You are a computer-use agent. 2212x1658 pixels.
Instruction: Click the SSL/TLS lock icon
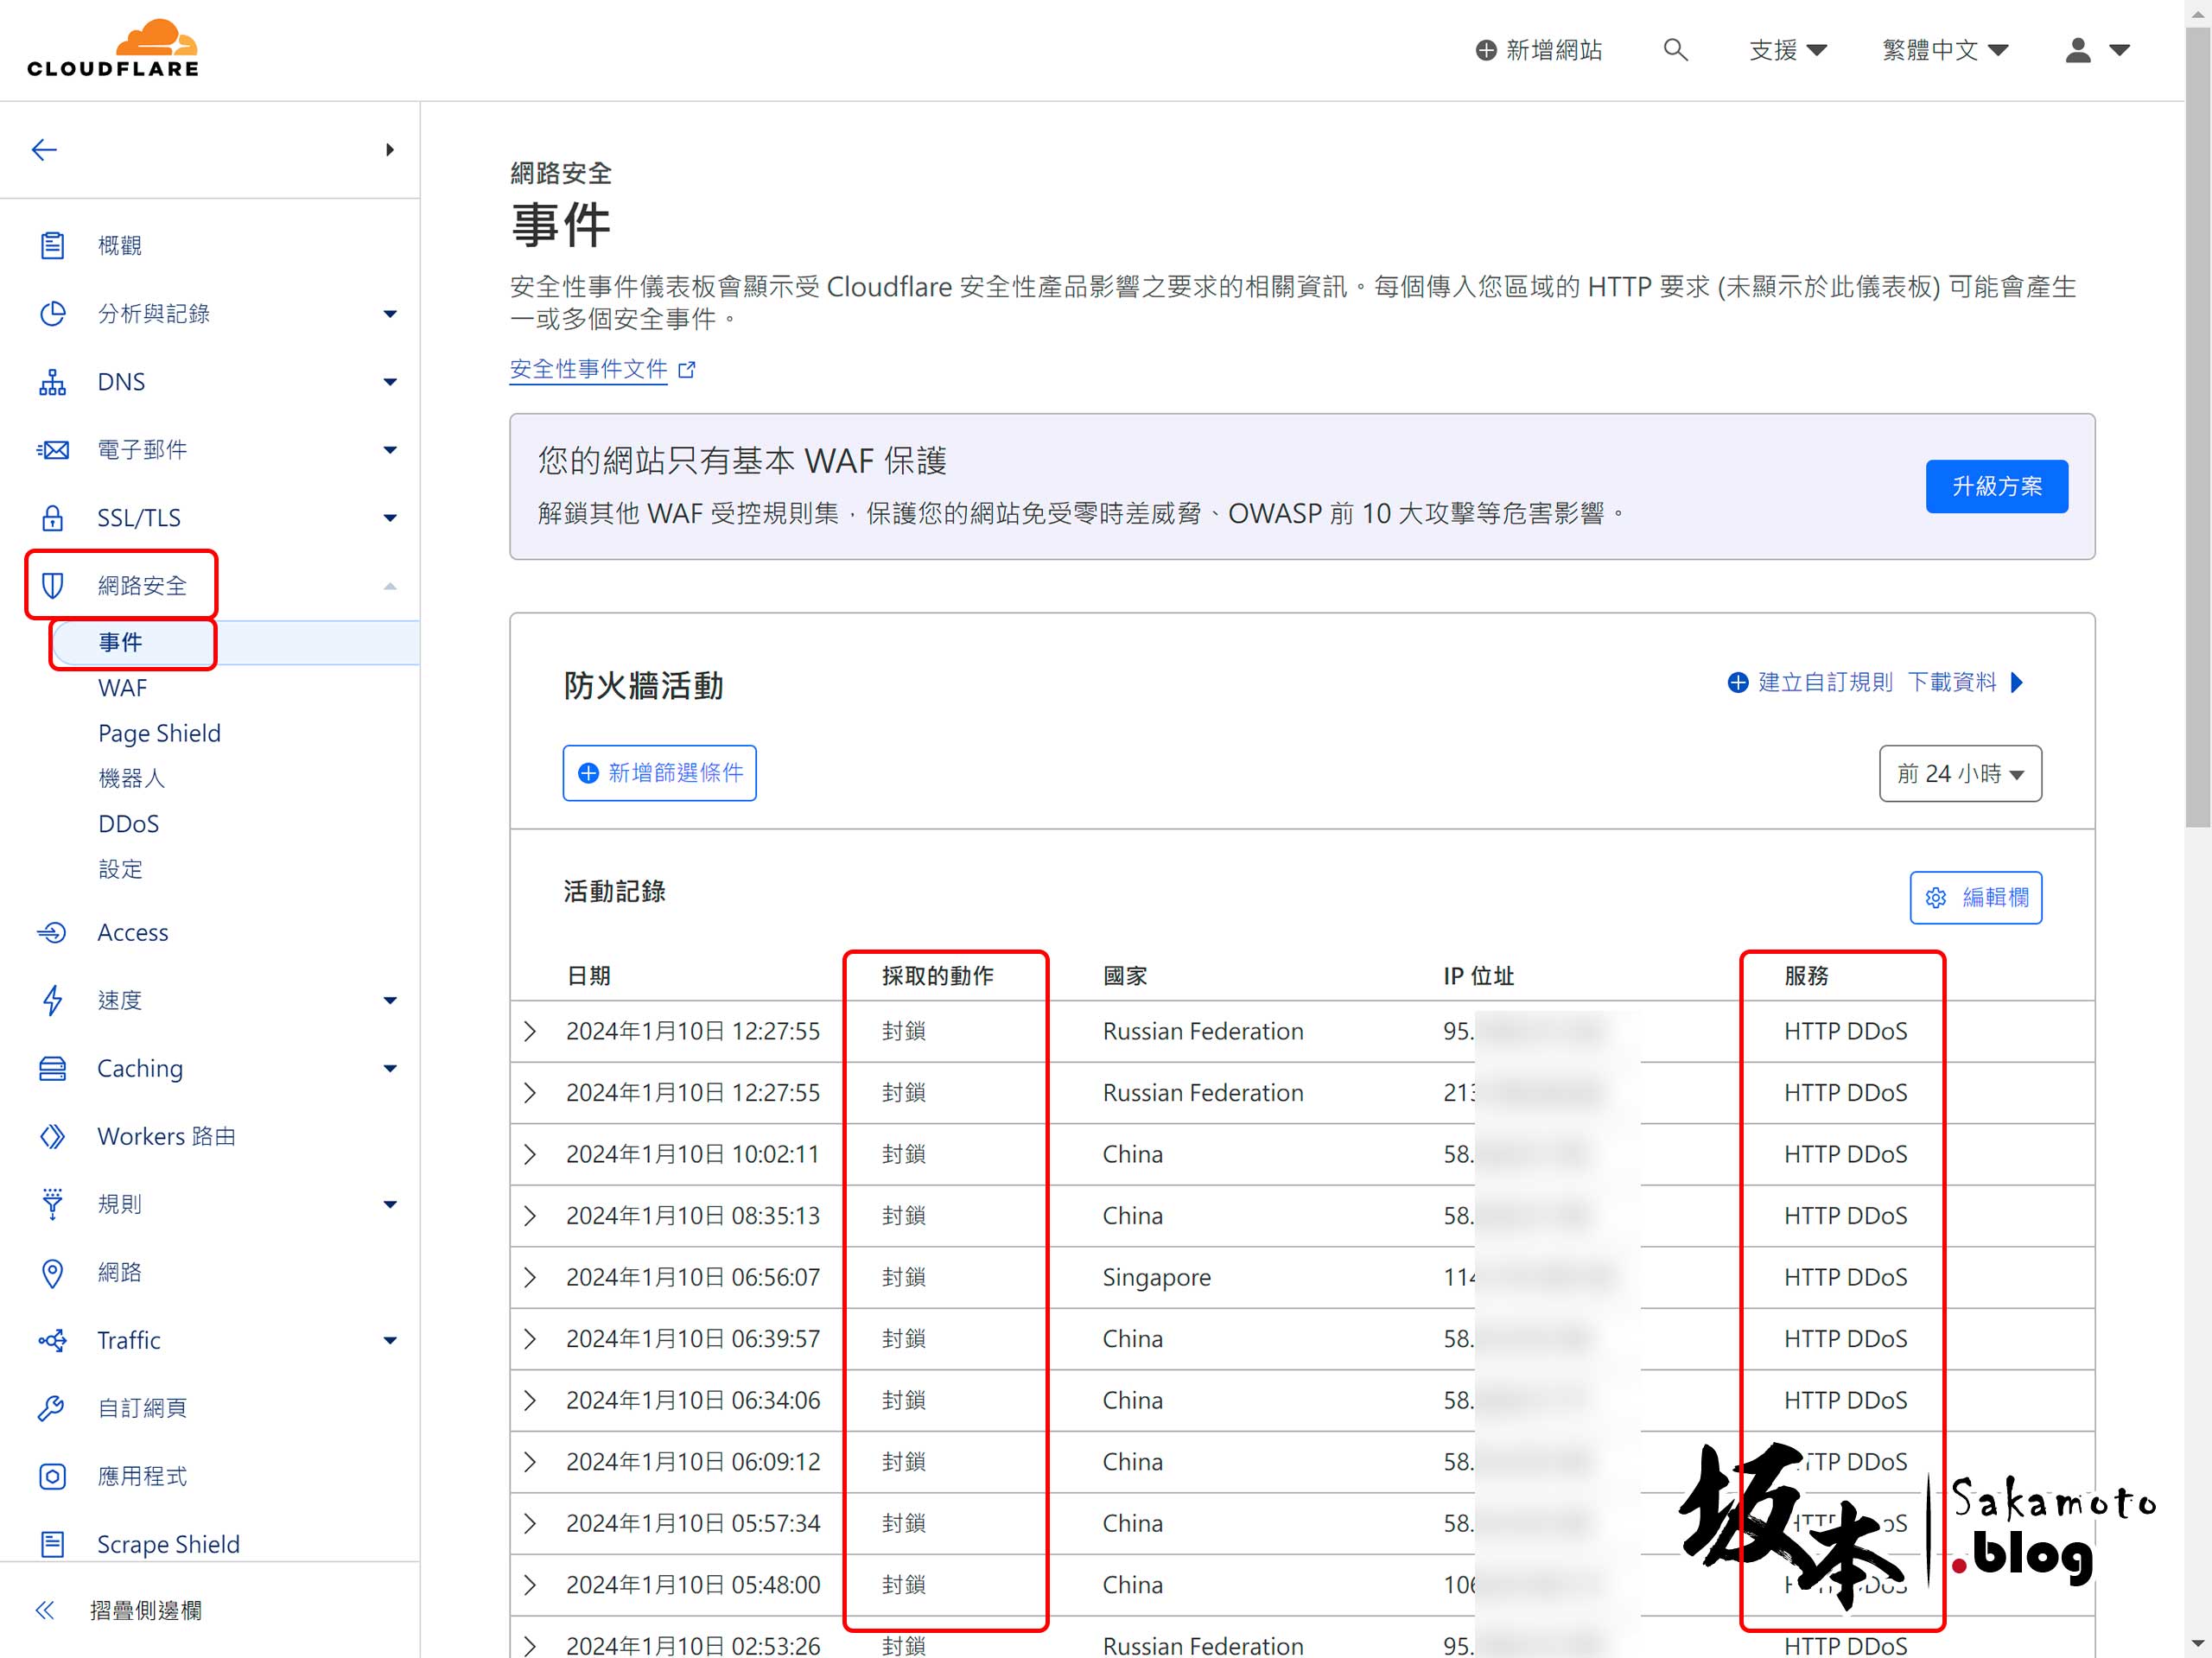tap(52, 518)
